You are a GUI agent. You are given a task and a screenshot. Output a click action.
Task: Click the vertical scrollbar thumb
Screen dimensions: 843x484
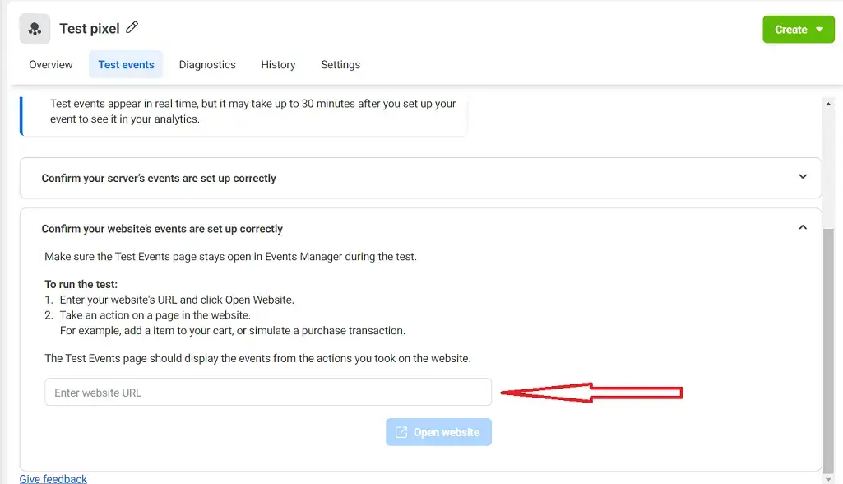[x=828, y=350]
